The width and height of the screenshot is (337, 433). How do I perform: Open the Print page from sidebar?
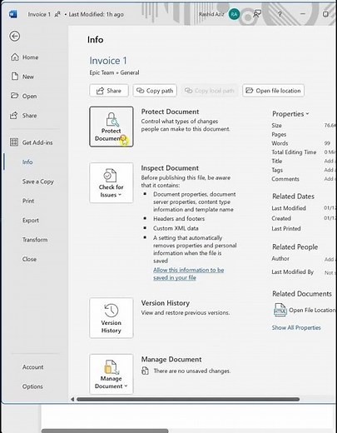click(x=28, y=201)
